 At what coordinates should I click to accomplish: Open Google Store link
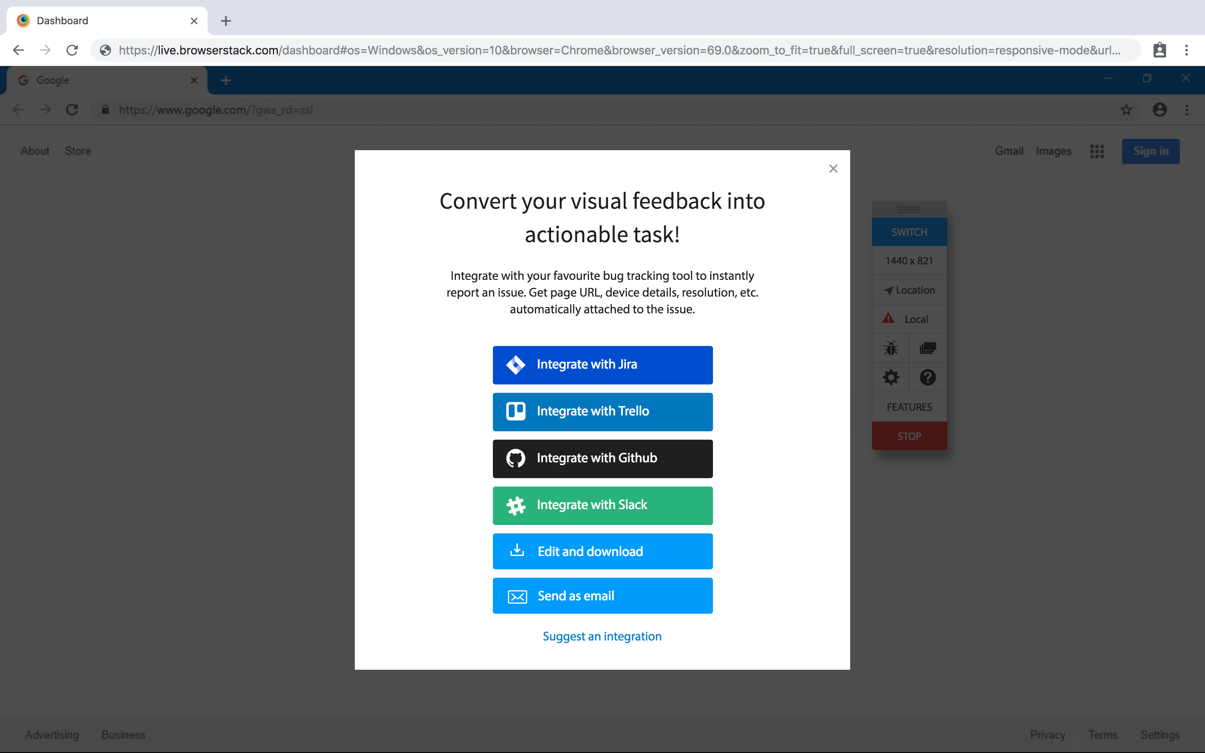click(x=78, y=151)
